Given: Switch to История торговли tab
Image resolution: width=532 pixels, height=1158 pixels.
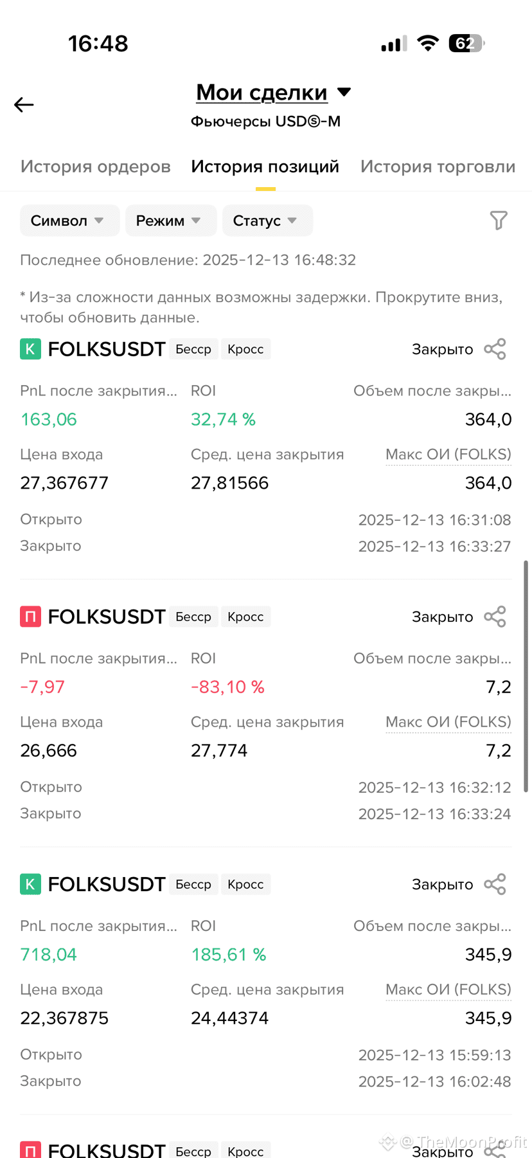Looking at the screenshot, I should [438, 167].
